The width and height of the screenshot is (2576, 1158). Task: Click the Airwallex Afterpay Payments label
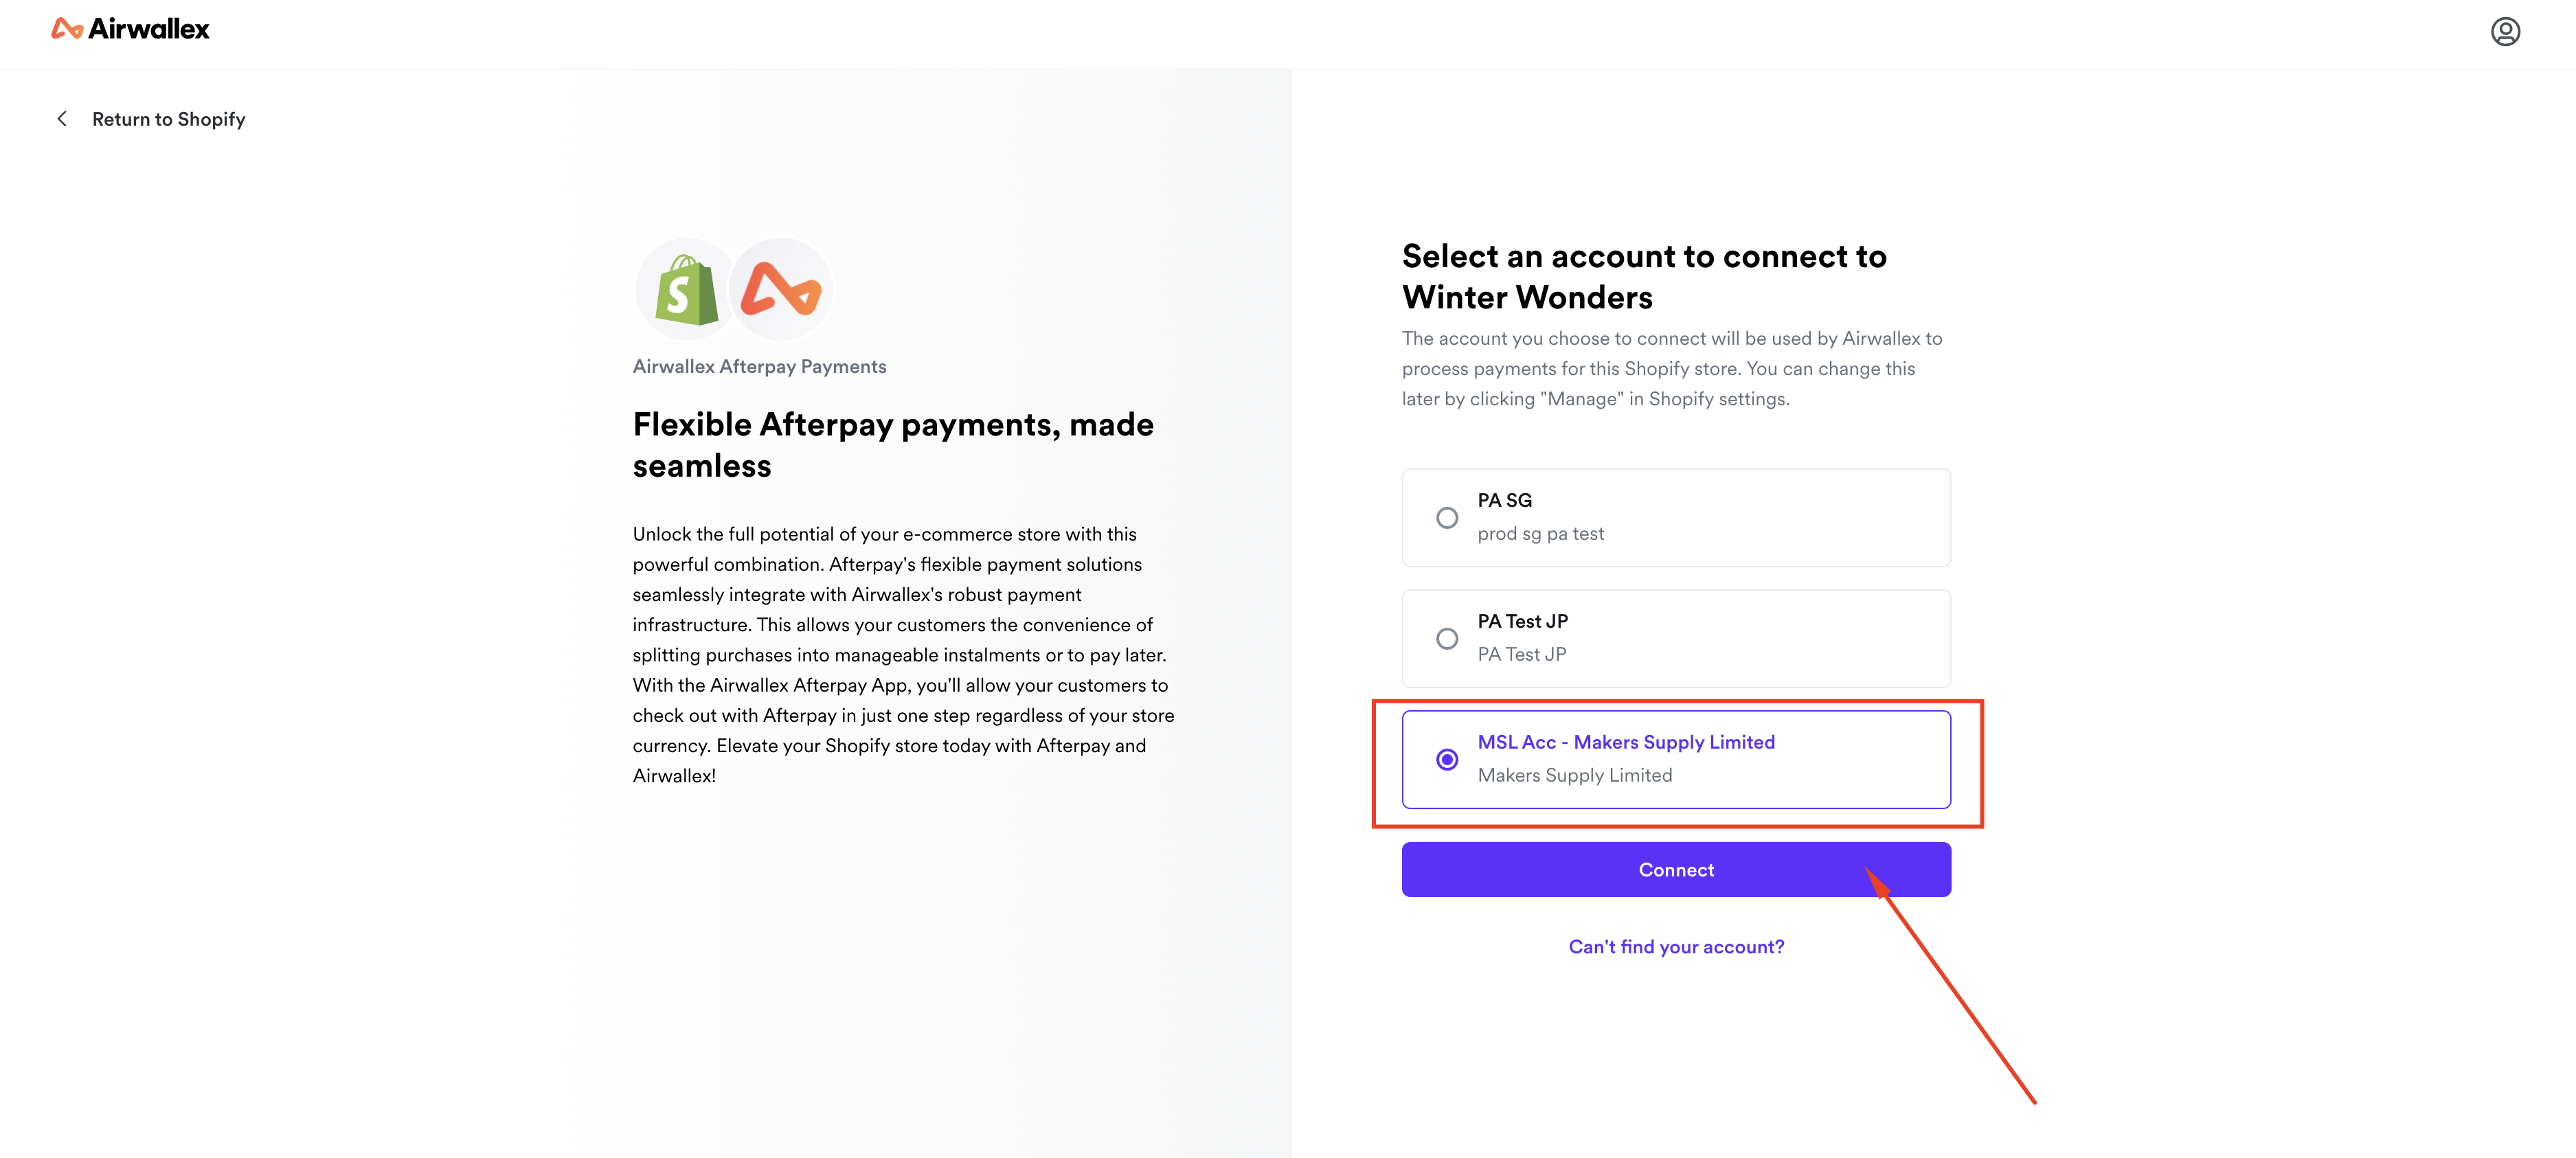pos(759,366)
